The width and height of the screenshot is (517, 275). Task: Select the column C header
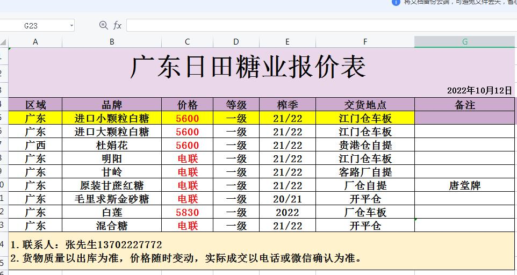(x=187, y=42)
